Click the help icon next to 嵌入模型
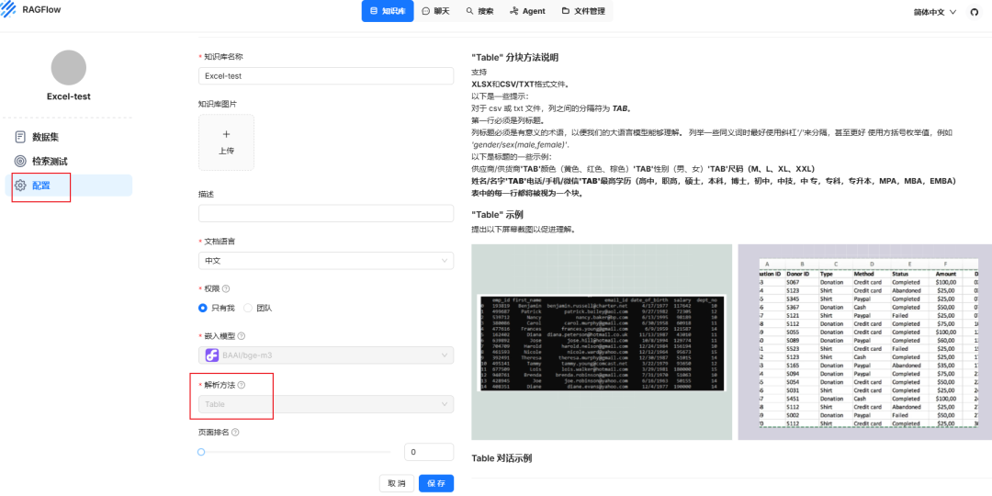Viewport: 992px width, 496px height. click(x=241, y=336)
